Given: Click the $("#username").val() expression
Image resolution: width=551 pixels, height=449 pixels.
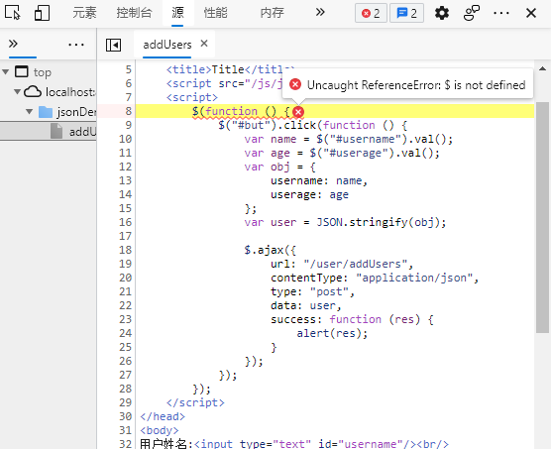Looking at the screenshot, I should [381, 139].
